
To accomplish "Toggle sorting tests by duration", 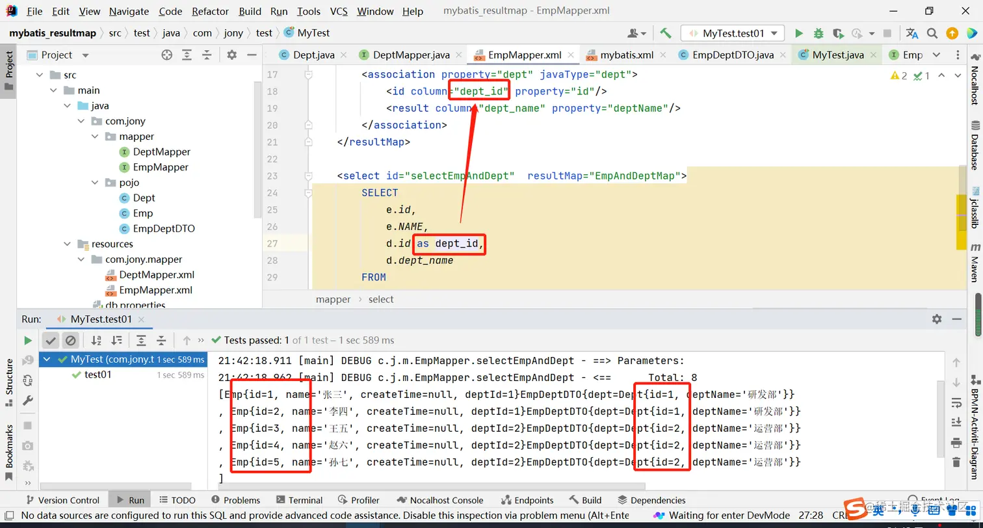I will 116,340.
